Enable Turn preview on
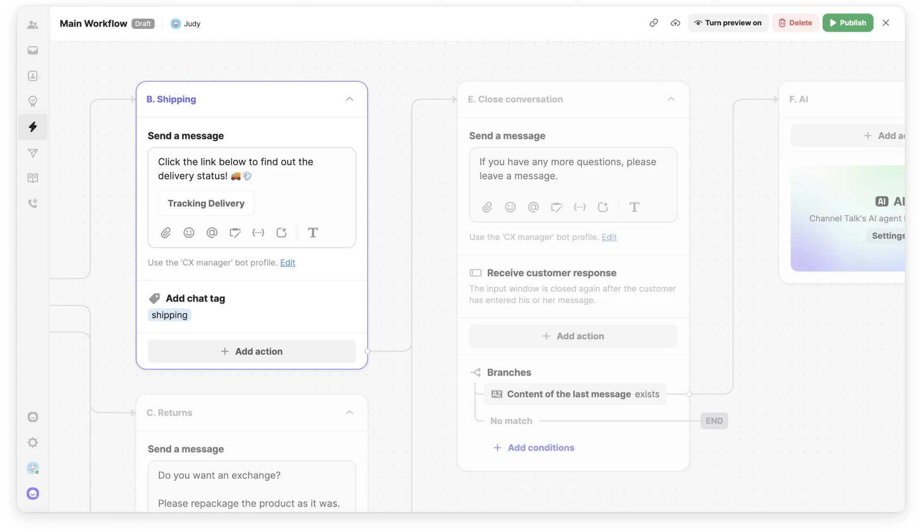Screen dimensions: 922x529 click(x=728, y=23)
